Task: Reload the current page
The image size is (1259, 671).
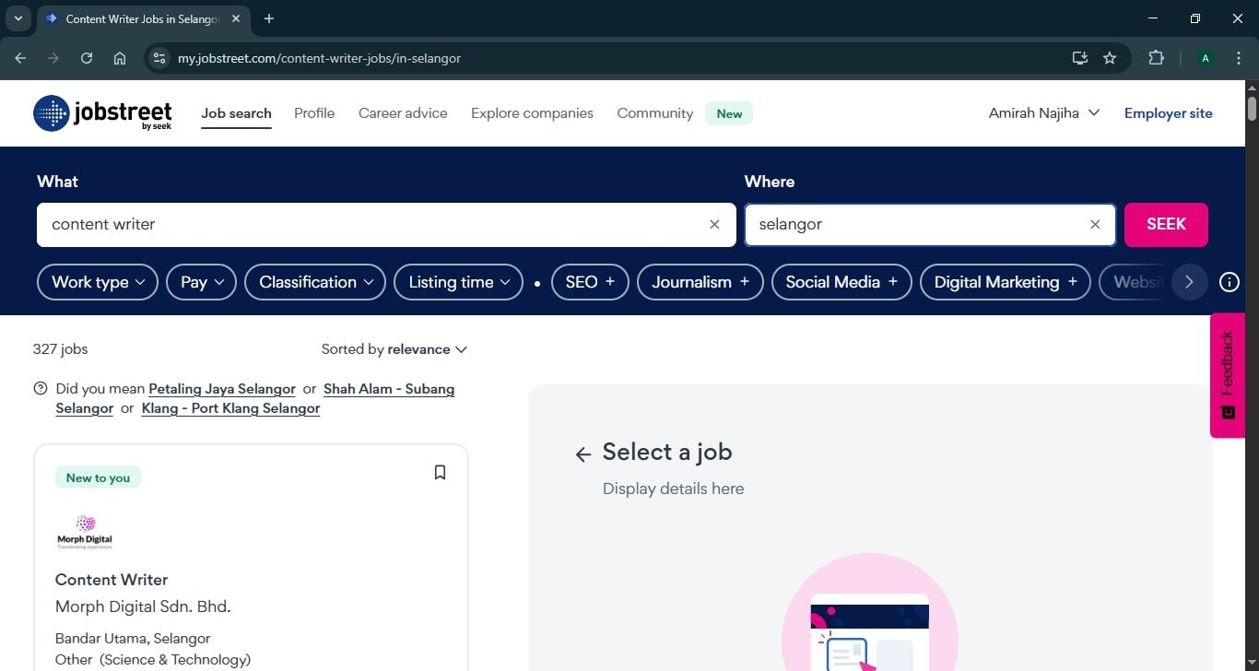Action: point(87,57)
